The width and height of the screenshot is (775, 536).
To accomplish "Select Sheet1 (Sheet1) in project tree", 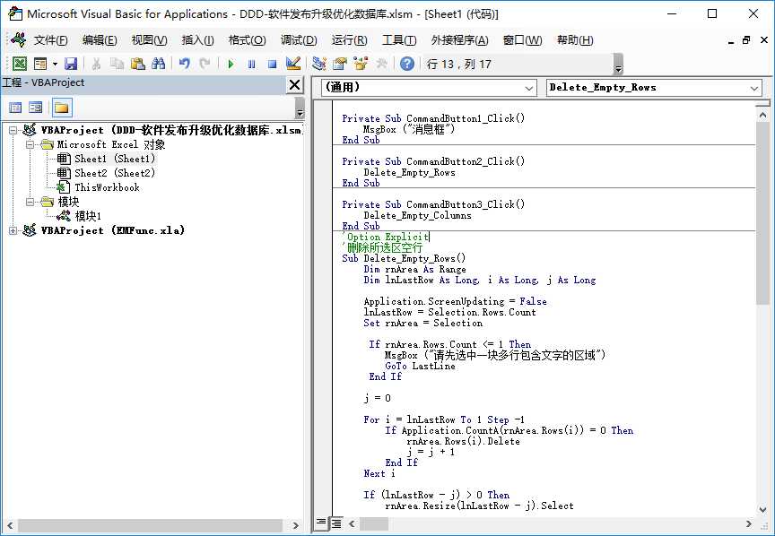I will [x=115, y=159].
